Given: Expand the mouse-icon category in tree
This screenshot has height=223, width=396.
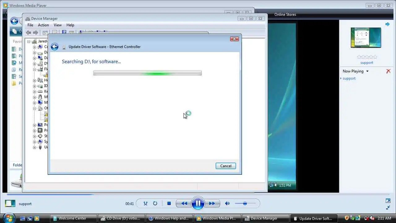Looking at the screenshot, I should [35, 97].
